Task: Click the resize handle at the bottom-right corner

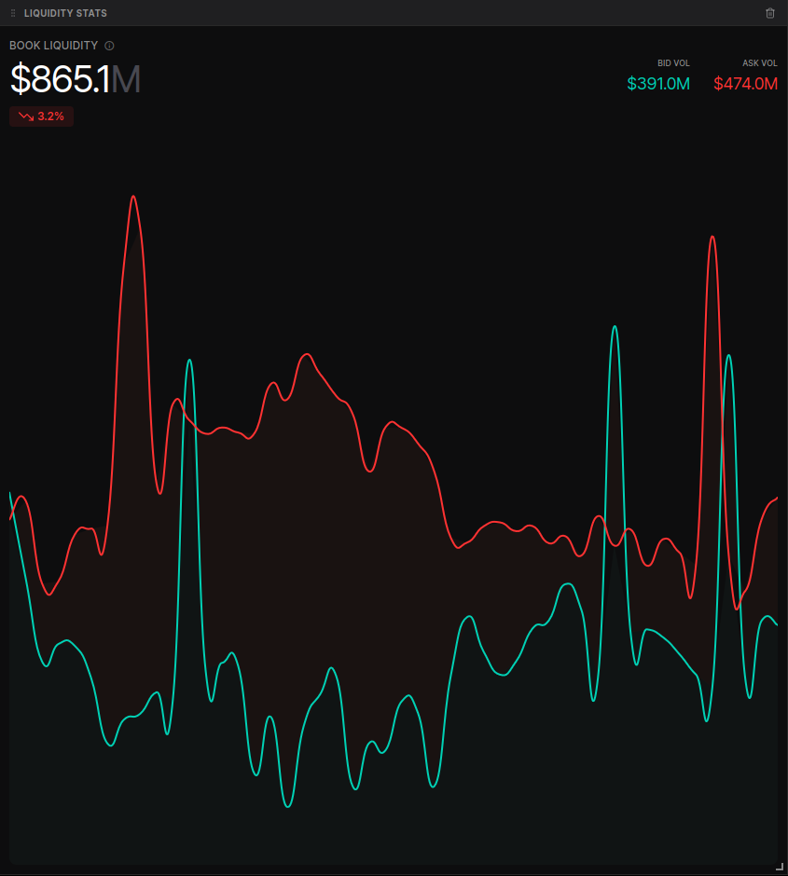Action: [x=781, y=867]
